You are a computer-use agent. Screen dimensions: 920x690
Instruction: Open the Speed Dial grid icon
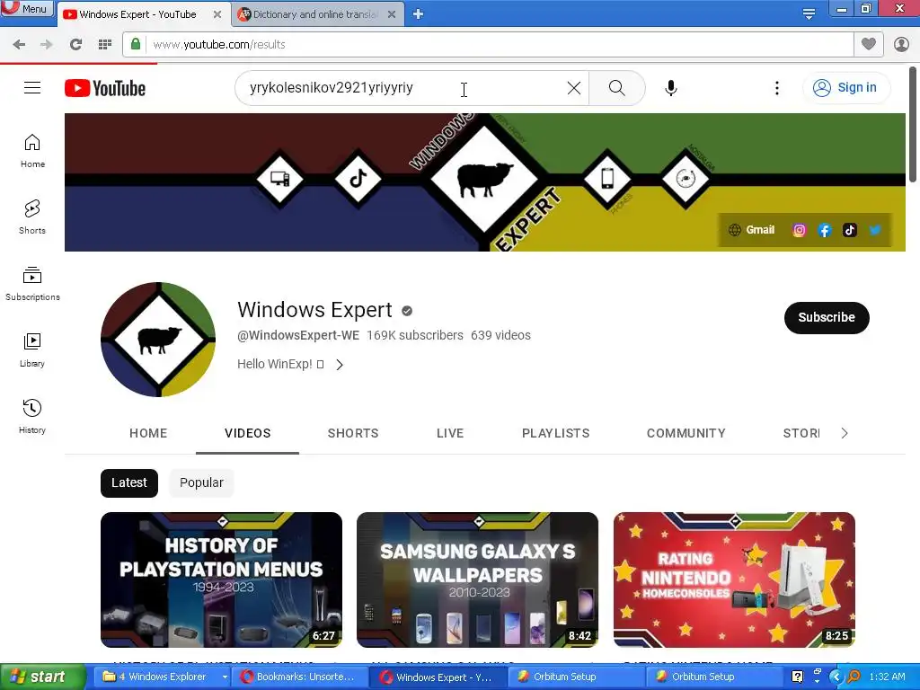tap(105, 44)
